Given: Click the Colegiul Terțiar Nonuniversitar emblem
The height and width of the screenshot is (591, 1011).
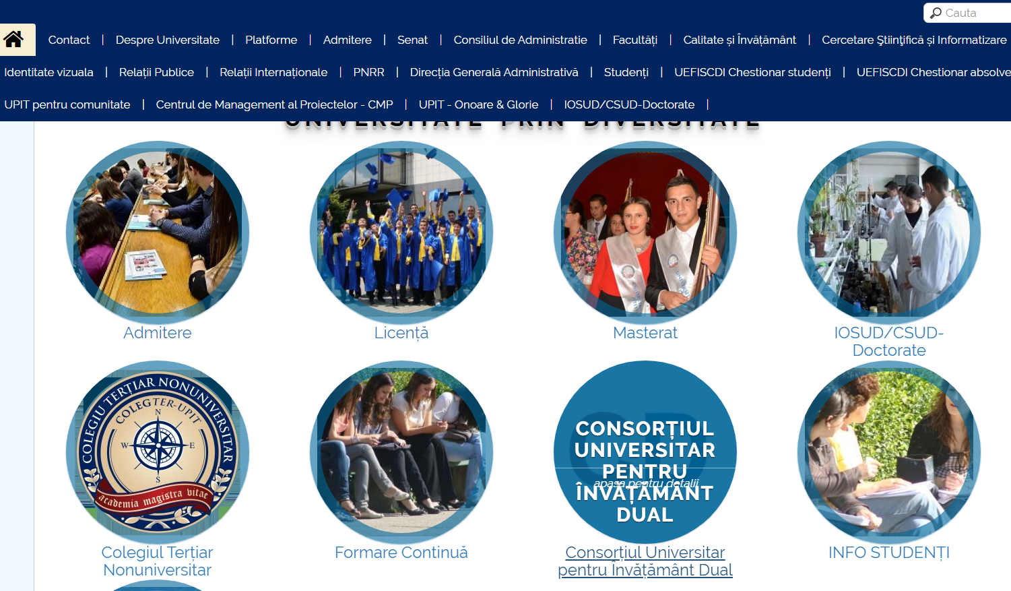Looking at the screenshot, I should click(x=158, y=452).
